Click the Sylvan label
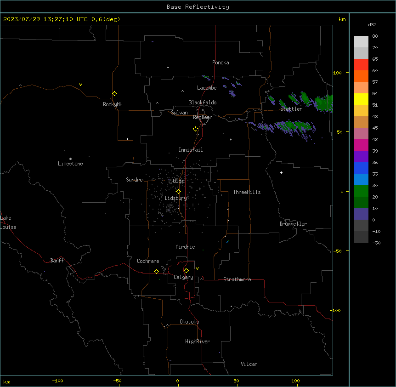The image size is (396, 387). [x=179, y=113]
